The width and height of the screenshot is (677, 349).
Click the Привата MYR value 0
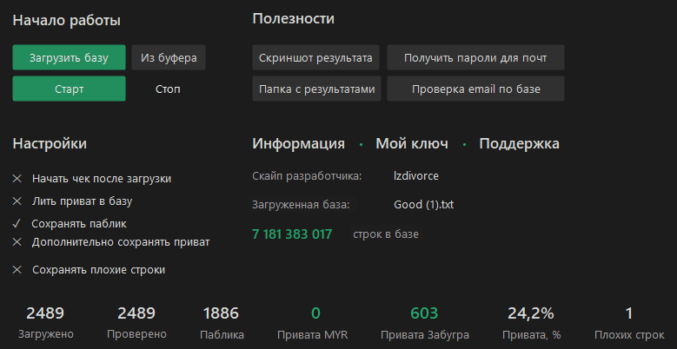(x=315, y=313)
